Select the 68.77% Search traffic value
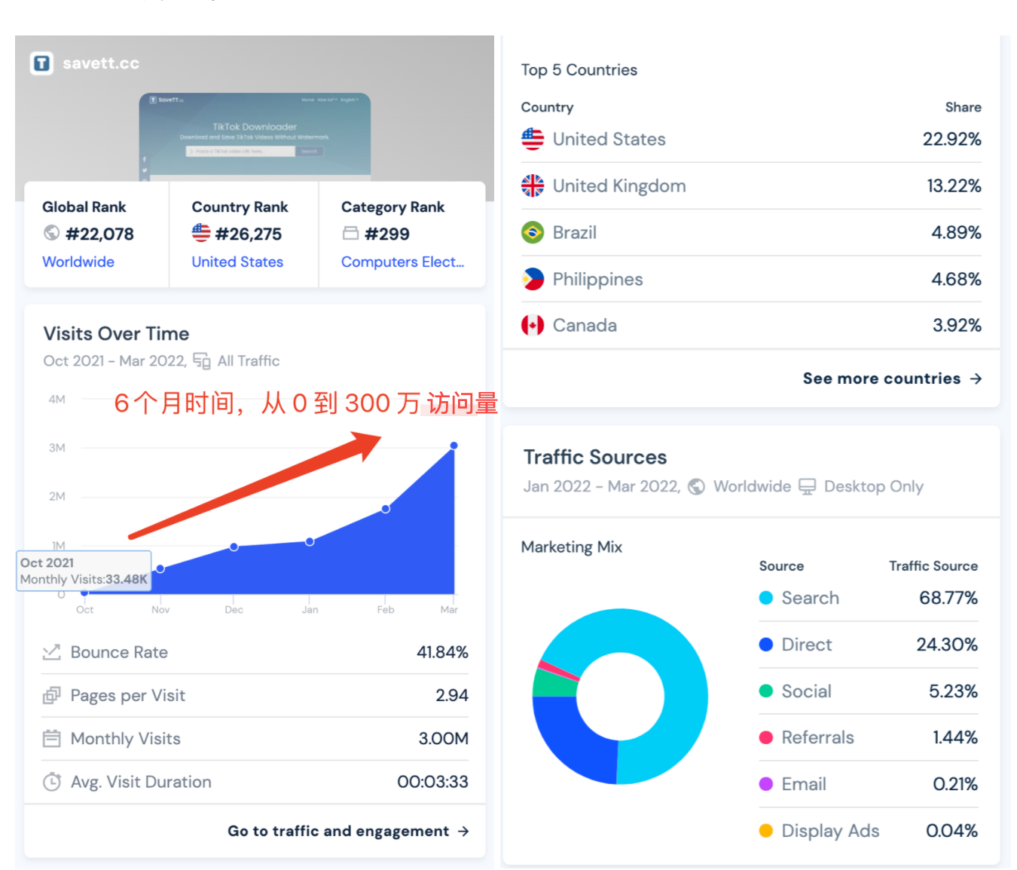Viewport: 1017px width, 870px height. point(948,598)
